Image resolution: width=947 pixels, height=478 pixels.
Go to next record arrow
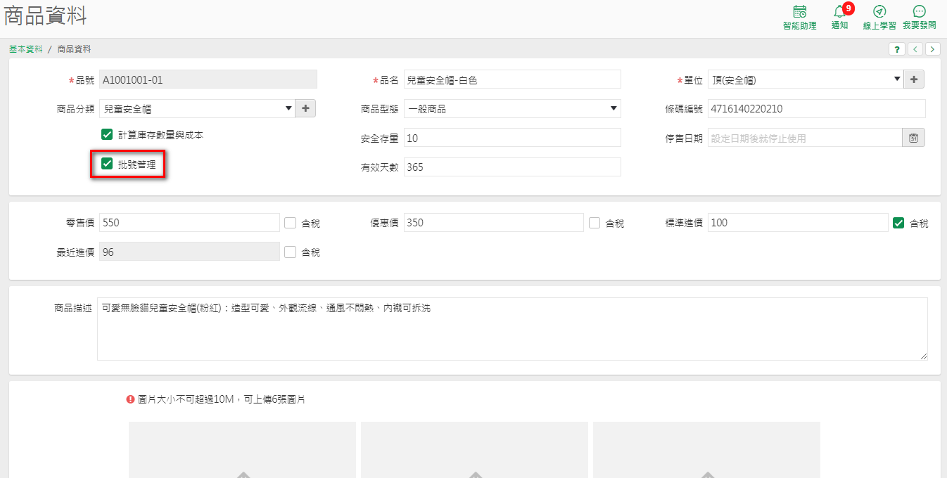pos(933,49)
